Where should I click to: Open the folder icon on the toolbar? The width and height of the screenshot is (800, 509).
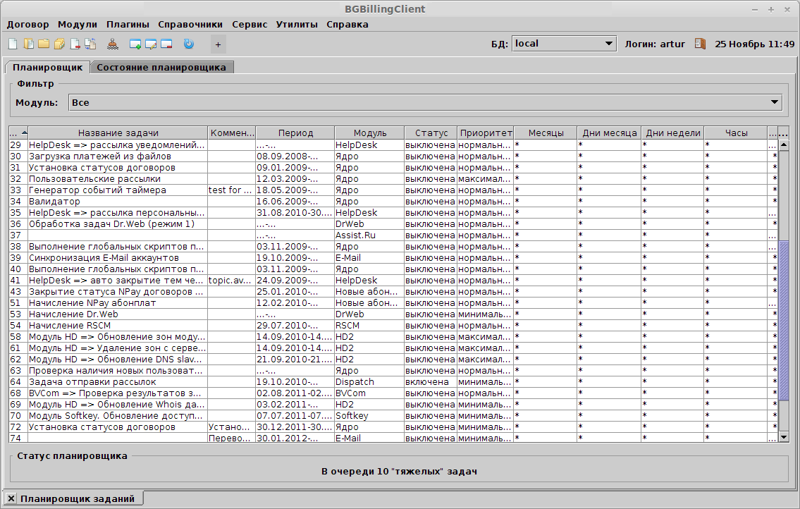coord(44,44)
